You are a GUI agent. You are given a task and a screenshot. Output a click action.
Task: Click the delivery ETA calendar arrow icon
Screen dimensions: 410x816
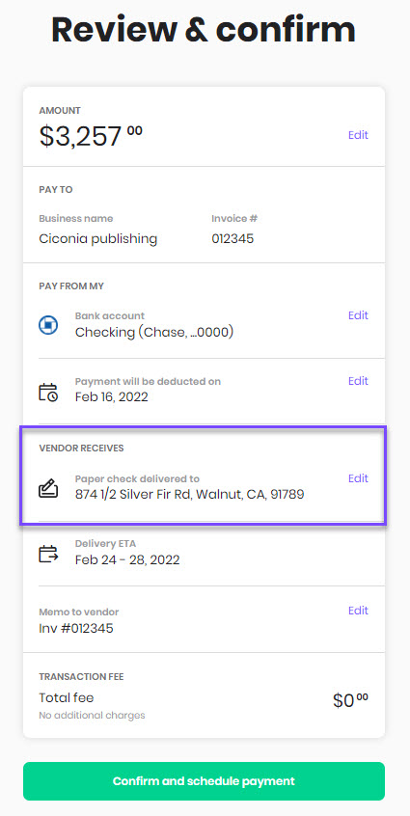(x=48, y=554)
